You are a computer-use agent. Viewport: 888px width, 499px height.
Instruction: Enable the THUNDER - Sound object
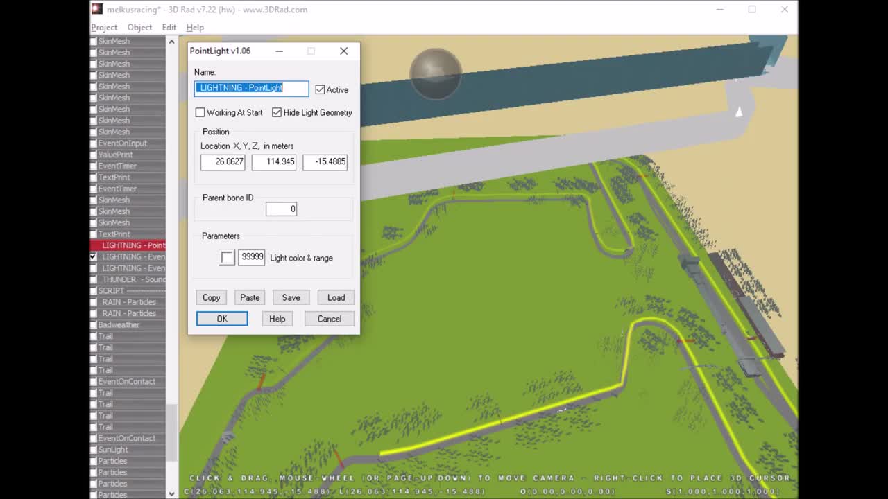(x=92, y=279)
